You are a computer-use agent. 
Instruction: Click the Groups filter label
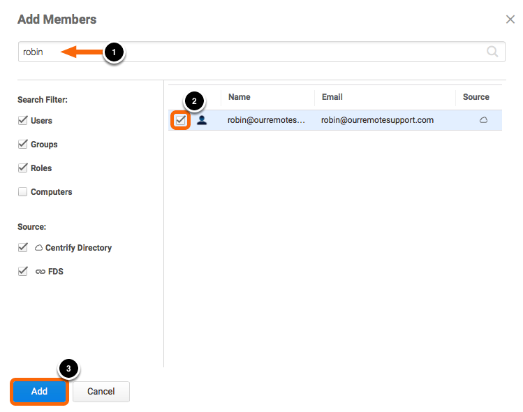point(44,145)
